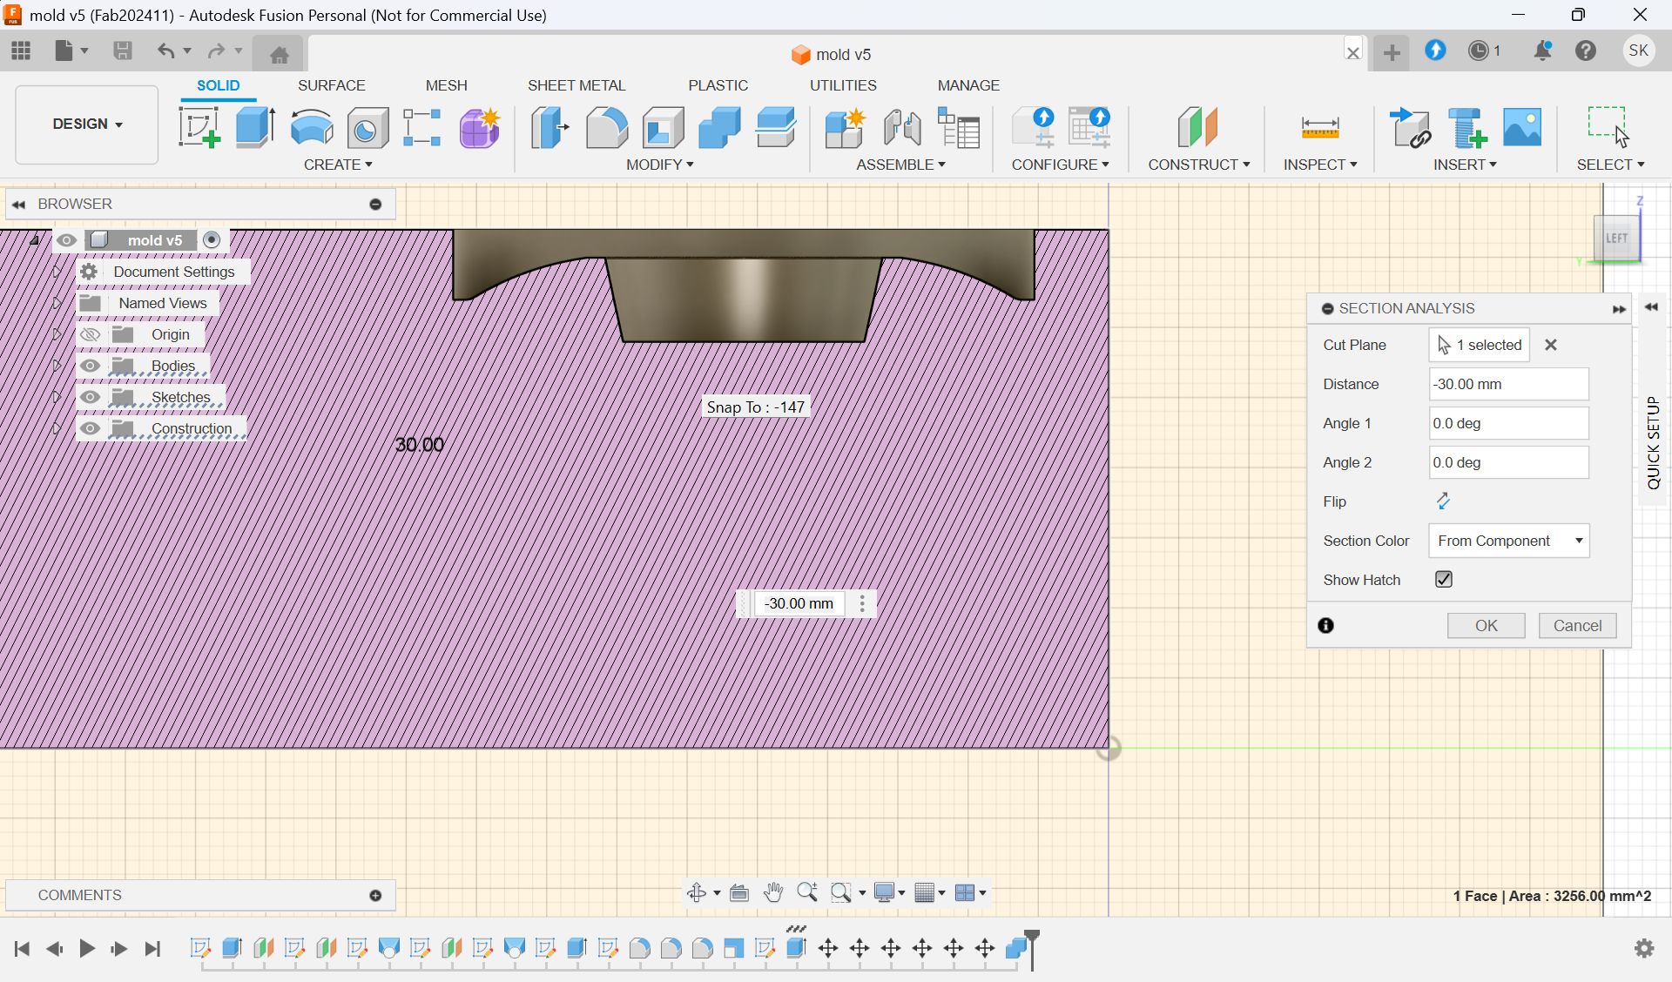Select the Create Sketch tool
Image resolution: width=1672 pixels, height=982 pixels.
point(199,127)
